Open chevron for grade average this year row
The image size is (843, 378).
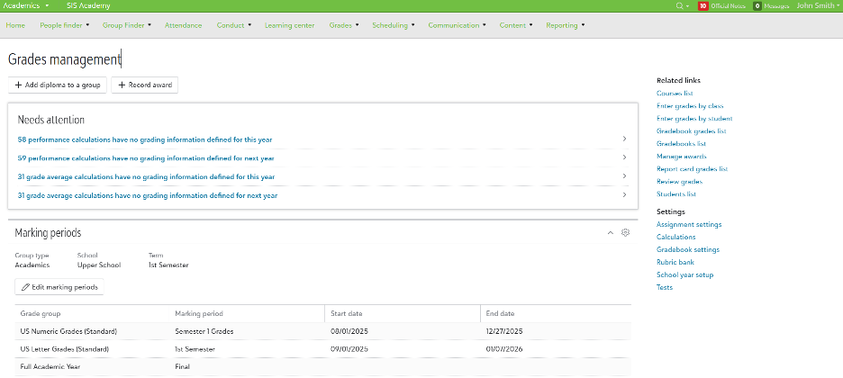(x=624, y=176)
